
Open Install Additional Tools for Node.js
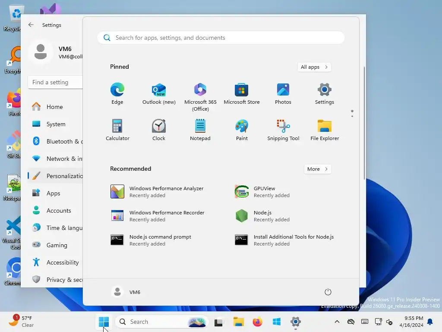[285, 240]
